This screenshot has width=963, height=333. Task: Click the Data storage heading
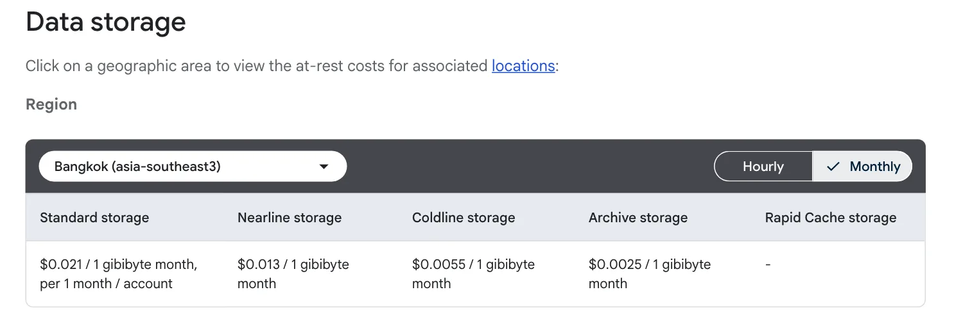pyautogui.click(x=106, y=22)
